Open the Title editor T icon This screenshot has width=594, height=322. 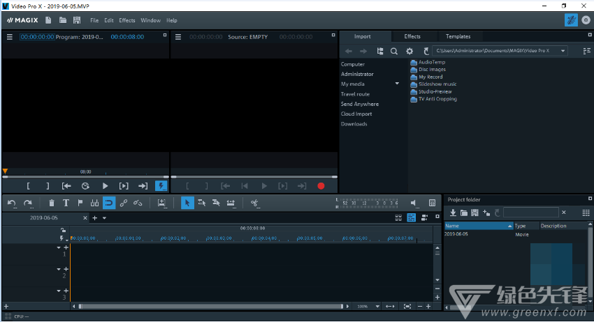[66, 204]
